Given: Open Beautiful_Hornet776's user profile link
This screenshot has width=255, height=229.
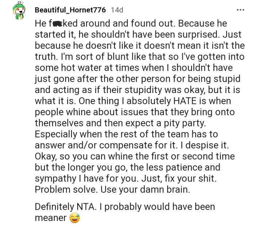Looking at the screenshot, I should point(70,10).
